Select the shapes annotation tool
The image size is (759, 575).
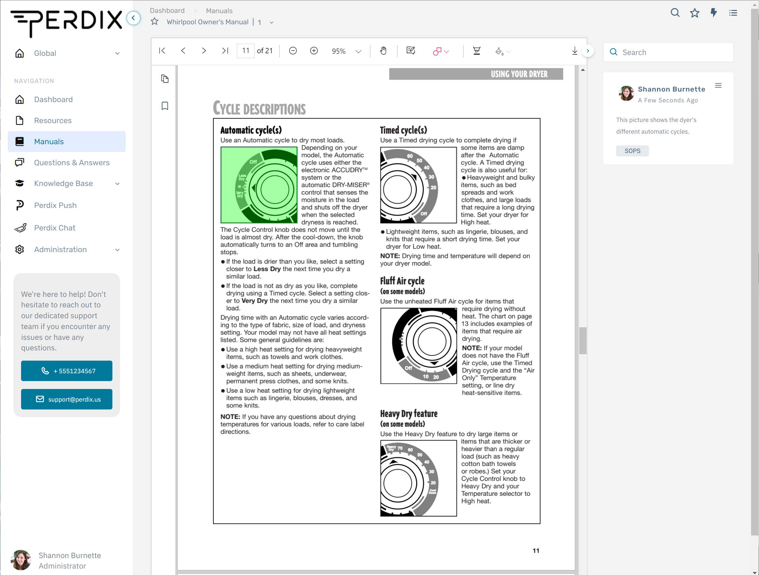click(437, 51)
